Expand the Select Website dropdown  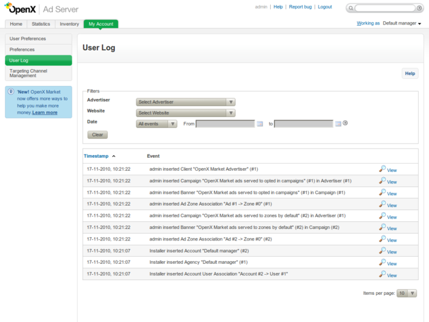(x=185, y=113)
